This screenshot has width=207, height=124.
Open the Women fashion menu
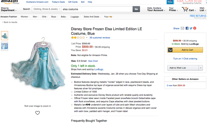click(x=25, y=17)
